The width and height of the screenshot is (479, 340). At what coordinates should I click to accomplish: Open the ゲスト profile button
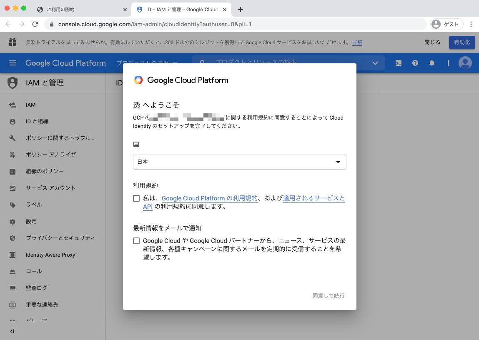point(446,24)
